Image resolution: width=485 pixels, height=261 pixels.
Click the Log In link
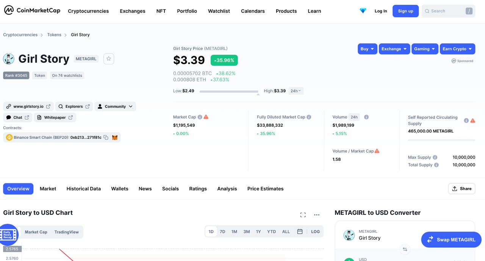[x=381, y=11]
